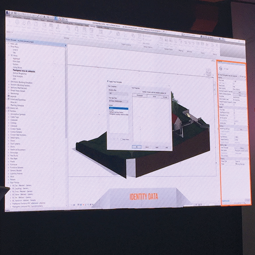
Task: Click the Parameter column header in dialog
Action: (140, 96)
